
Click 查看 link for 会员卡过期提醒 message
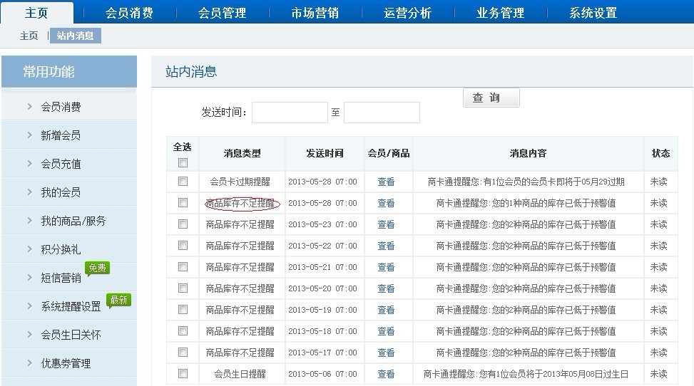pos(386,182)
